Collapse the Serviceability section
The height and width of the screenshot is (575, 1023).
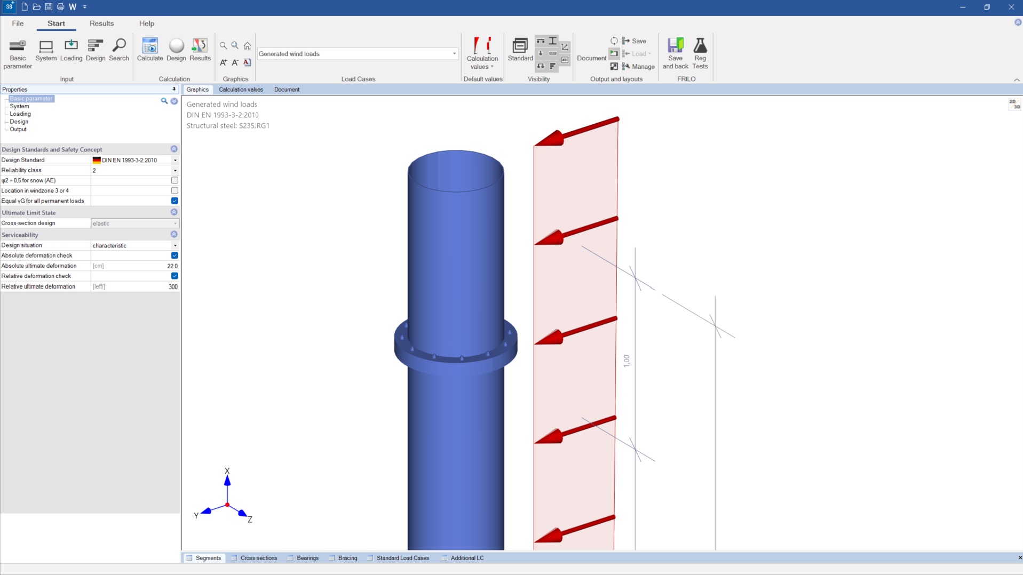click(174, 235)
